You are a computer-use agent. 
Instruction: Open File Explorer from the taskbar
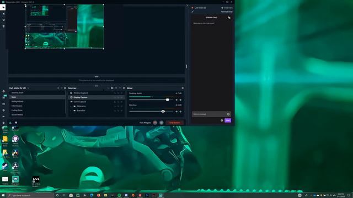(105, 195)
